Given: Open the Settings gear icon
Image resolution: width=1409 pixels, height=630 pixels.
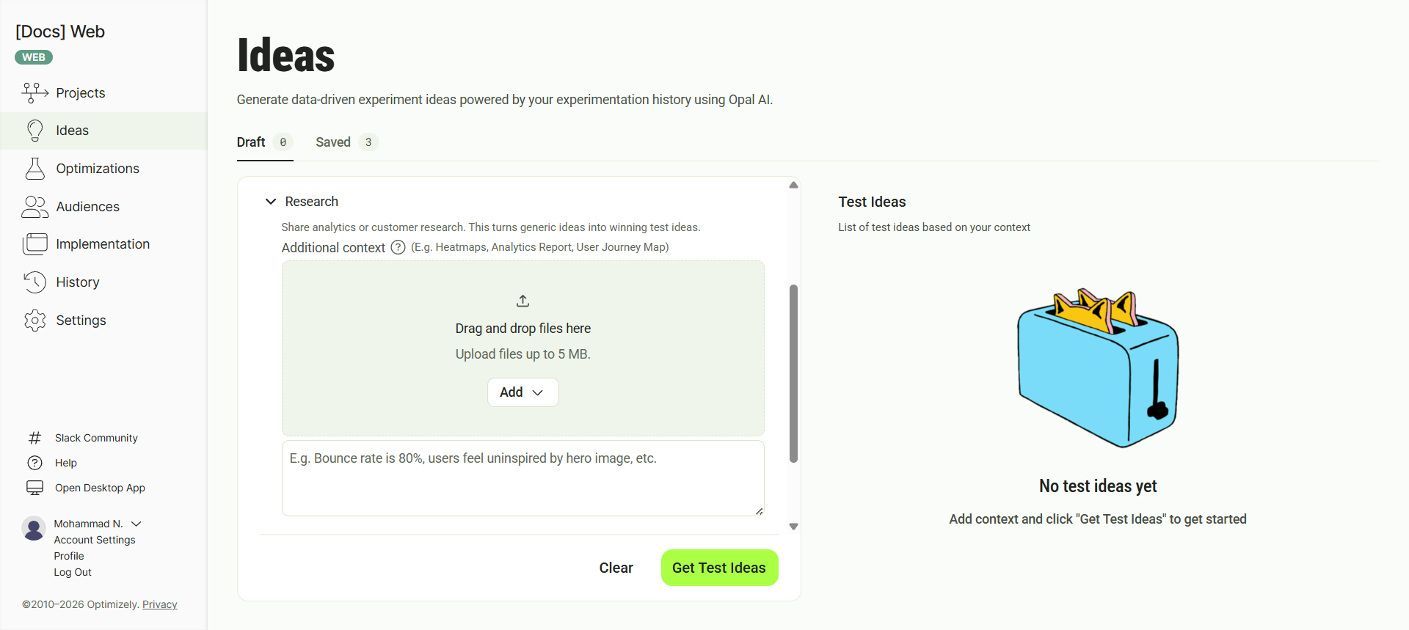Looking at the screenshot, I should [34, 321].
